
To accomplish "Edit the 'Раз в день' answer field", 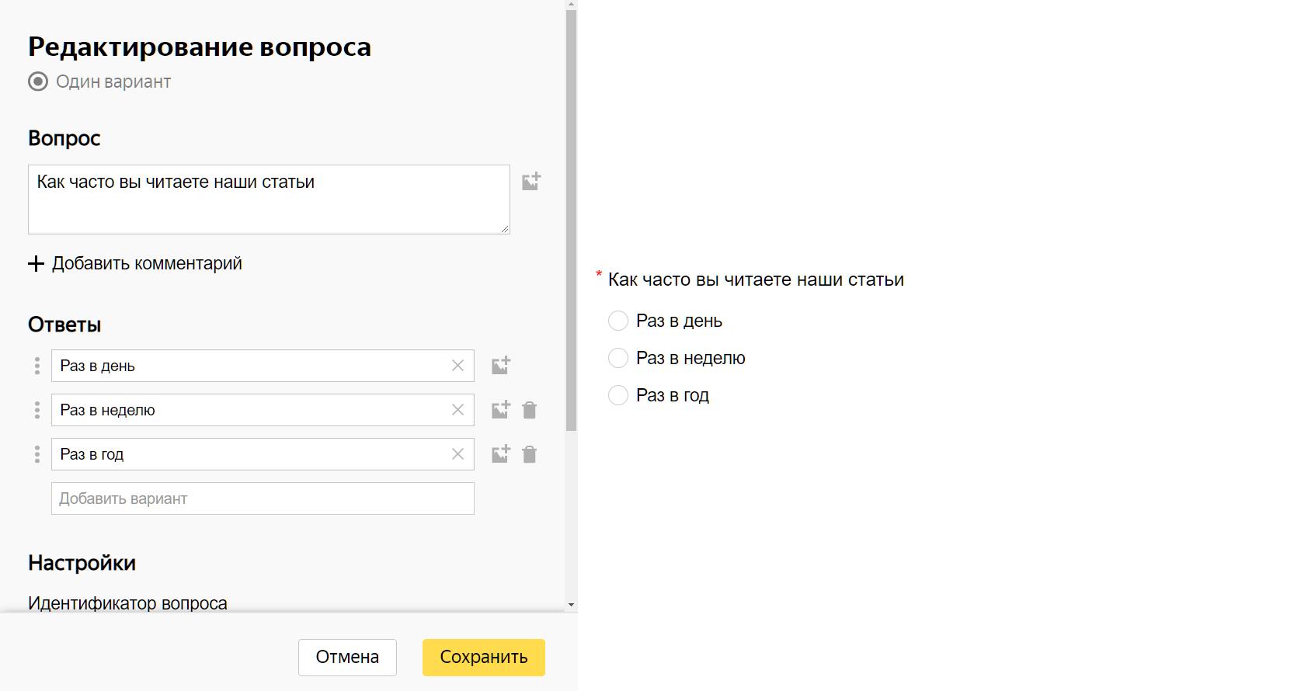I will point(263,366).
